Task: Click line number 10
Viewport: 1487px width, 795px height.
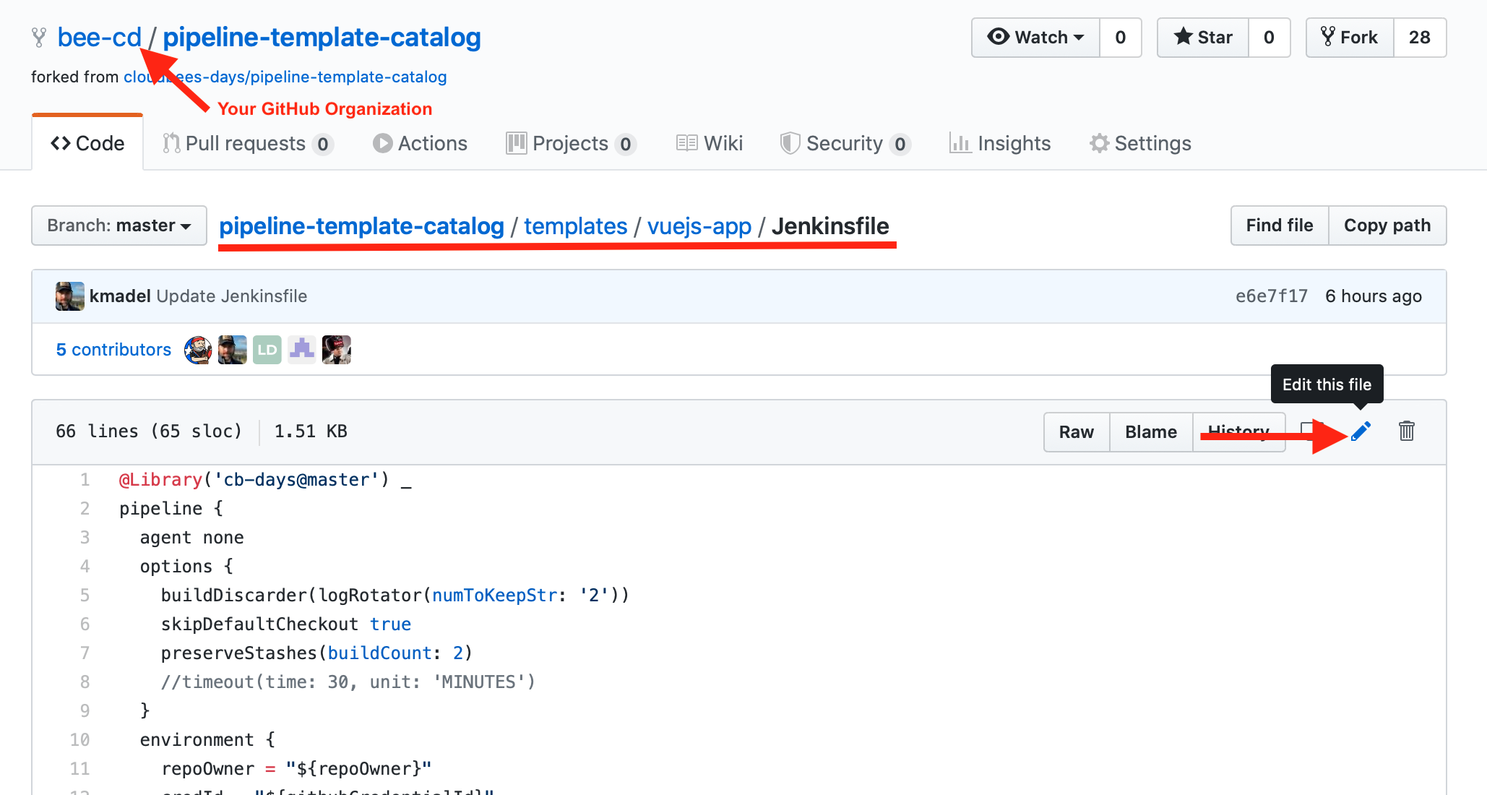Action: [79, 740]
